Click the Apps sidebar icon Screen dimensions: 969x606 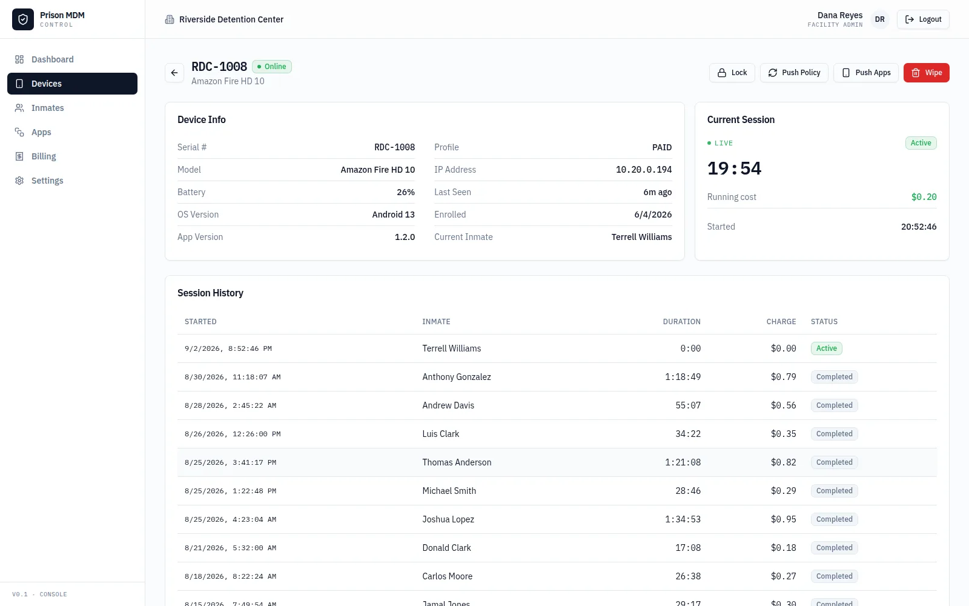tap(19, 132)
